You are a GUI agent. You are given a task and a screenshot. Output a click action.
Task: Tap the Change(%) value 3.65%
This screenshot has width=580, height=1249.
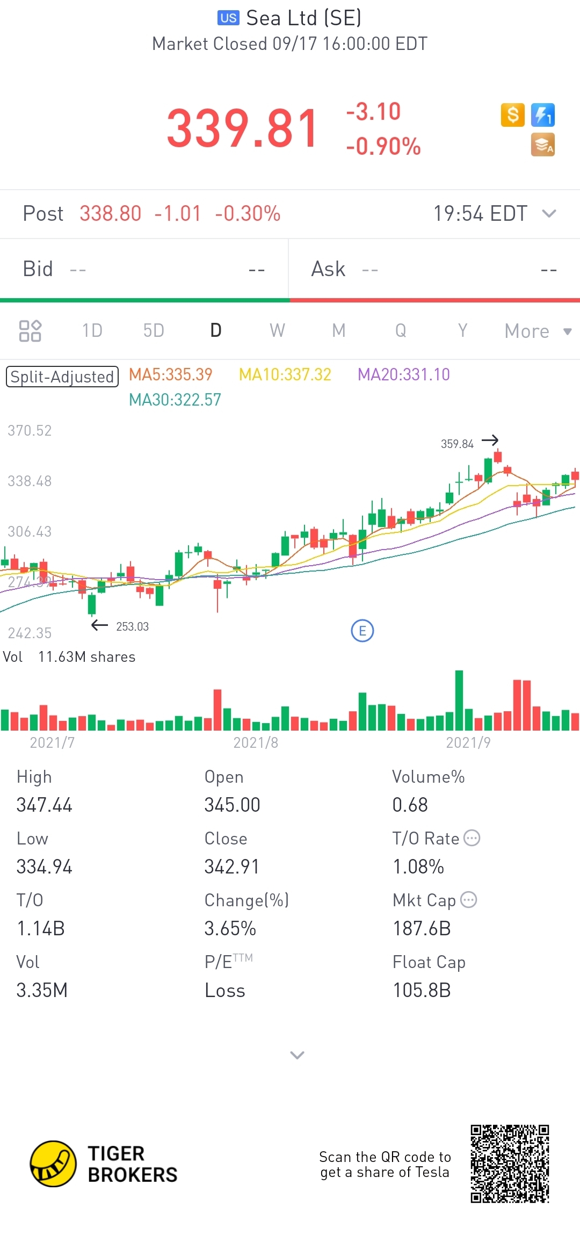[x=230, y=928]
